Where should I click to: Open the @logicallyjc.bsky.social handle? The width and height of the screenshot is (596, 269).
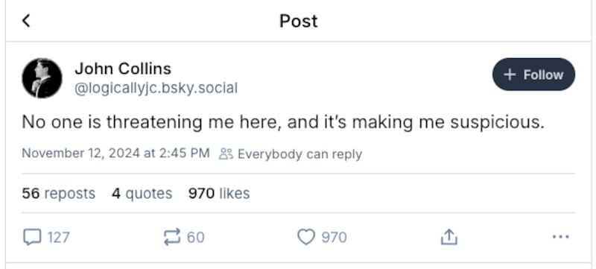(x=156, y=88)
